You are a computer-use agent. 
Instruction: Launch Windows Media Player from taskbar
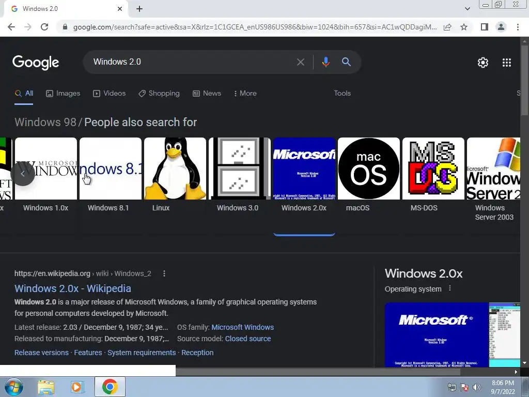[x=77, y=387]
